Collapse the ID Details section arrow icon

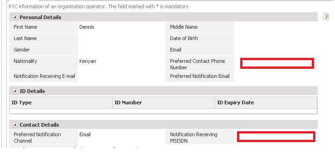coord(15,91)
